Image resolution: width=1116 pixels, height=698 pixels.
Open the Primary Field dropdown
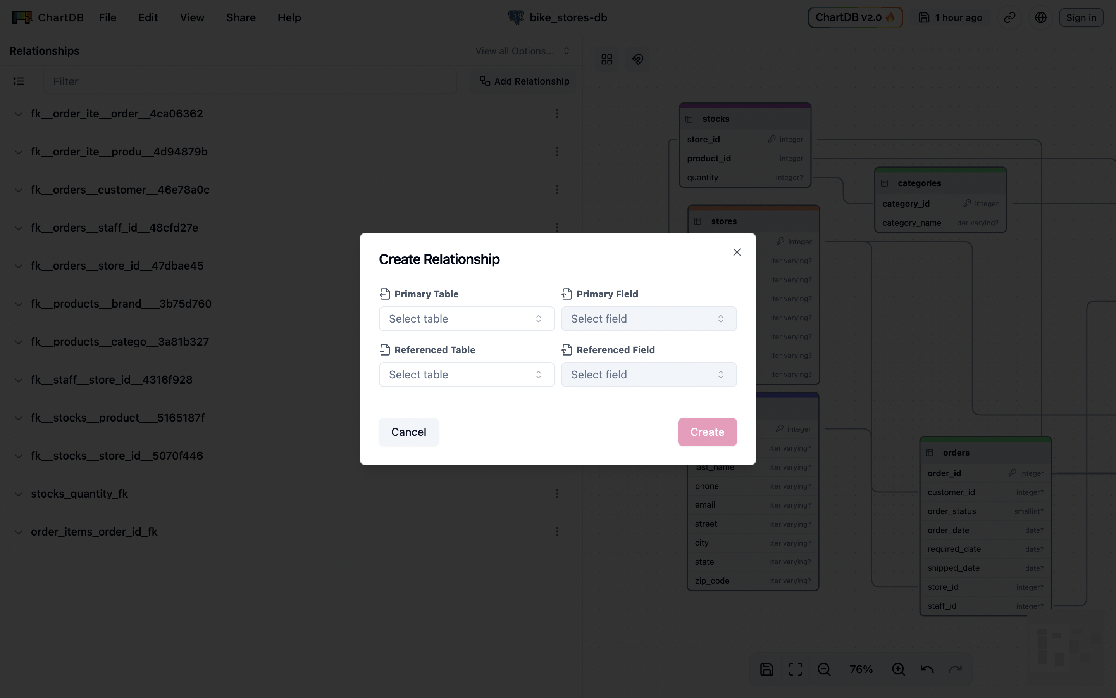point(648,318)
